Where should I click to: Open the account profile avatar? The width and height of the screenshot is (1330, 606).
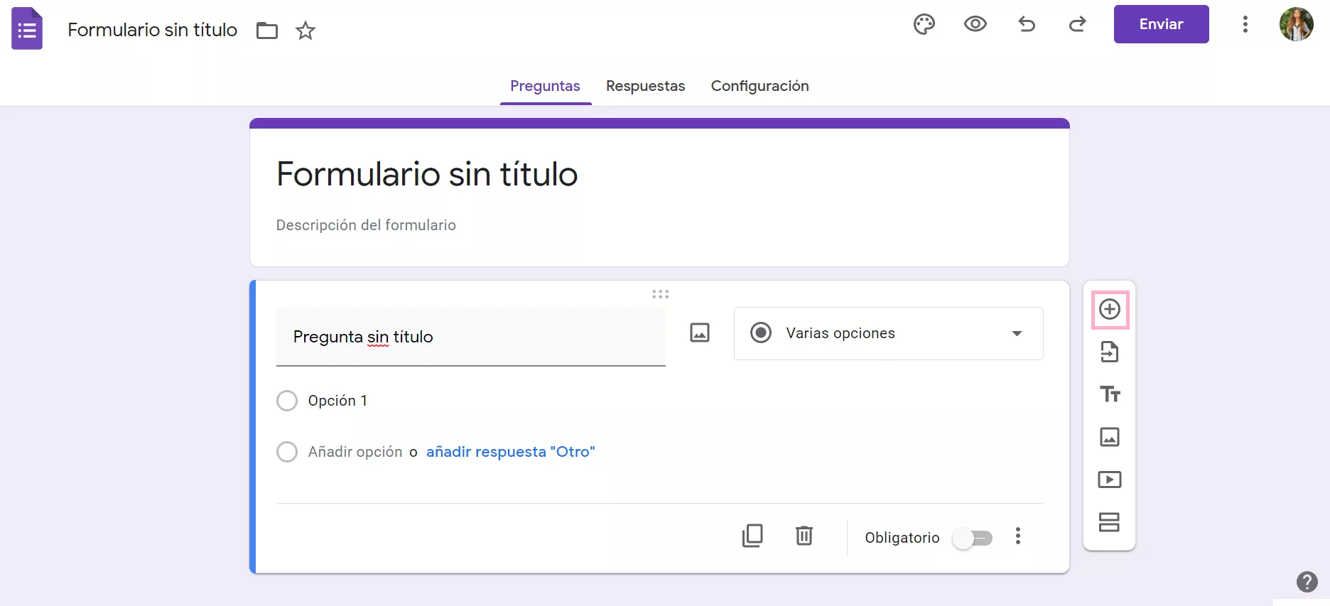pos(1297,24)
